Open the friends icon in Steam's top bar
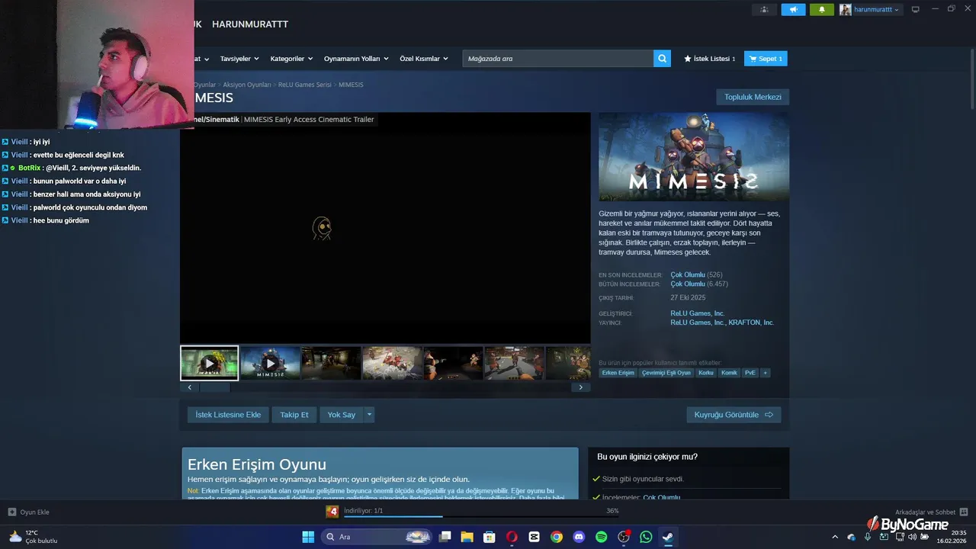This screenshot has width=976, height=549. click(x=764, y=10)
